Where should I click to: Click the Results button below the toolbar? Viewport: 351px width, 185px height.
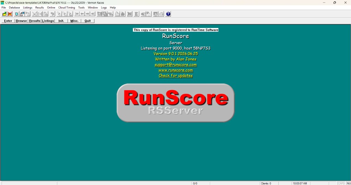(x=35, y=21)
